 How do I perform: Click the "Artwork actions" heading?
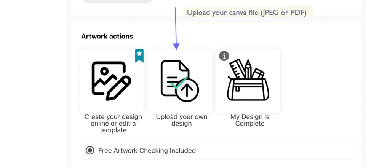coord(107,37)
